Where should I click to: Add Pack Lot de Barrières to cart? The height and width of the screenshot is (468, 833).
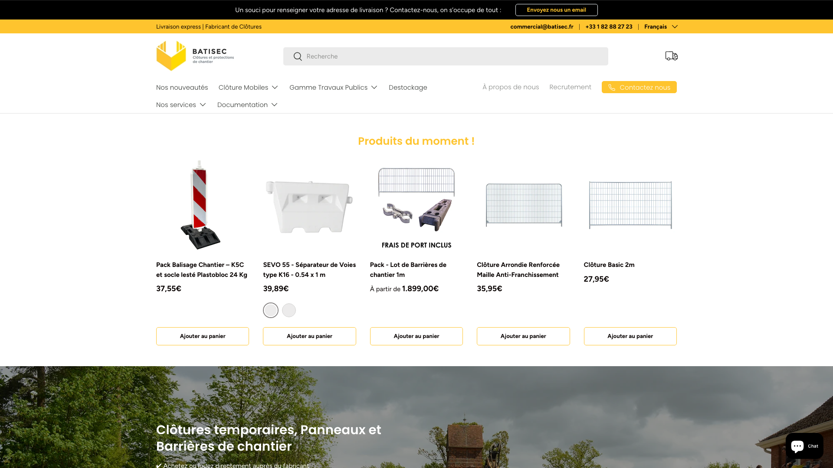(x=416, y=336)
